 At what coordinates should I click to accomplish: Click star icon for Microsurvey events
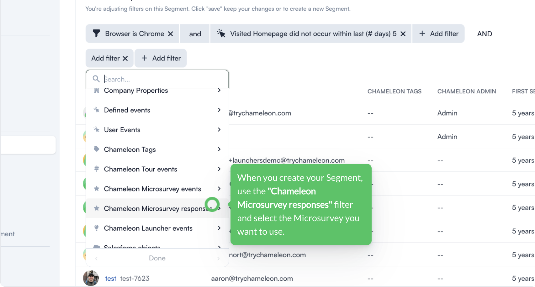click(97, 189)
